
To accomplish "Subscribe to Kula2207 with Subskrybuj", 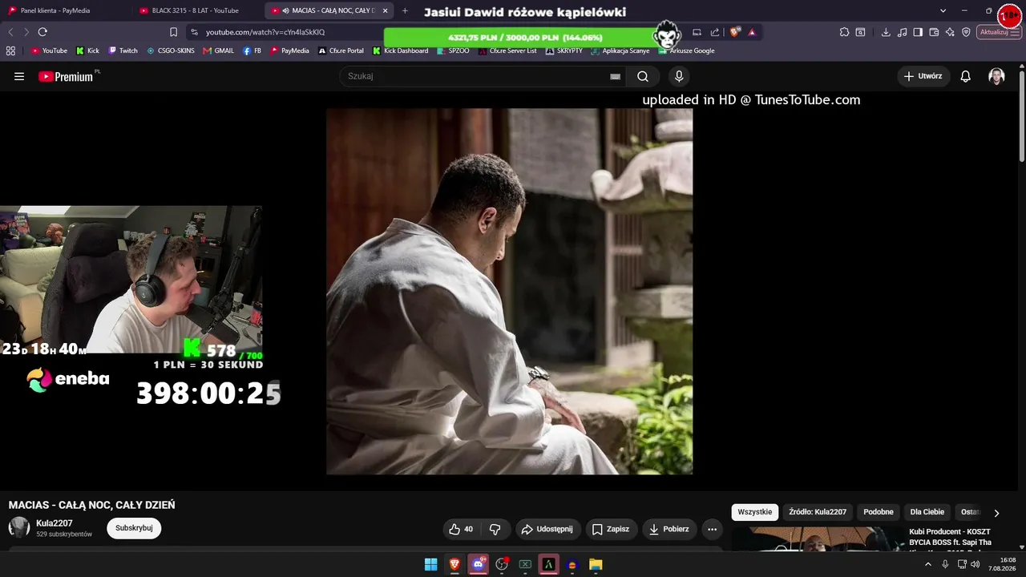I will click(134, 528).
